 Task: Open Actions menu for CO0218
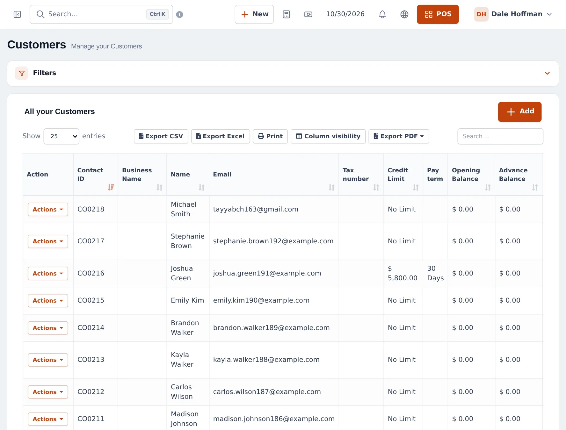pyautogui.click(x=48, y=210)
